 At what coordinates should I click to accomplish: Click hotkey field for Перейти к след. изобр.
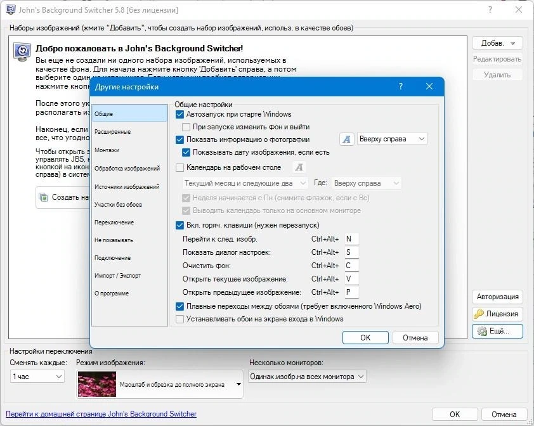pyautogui.click(x=351, y=239)
